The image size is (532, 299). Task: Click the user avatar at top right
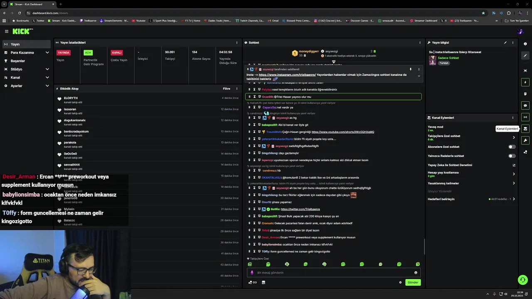tap(520, 32)
